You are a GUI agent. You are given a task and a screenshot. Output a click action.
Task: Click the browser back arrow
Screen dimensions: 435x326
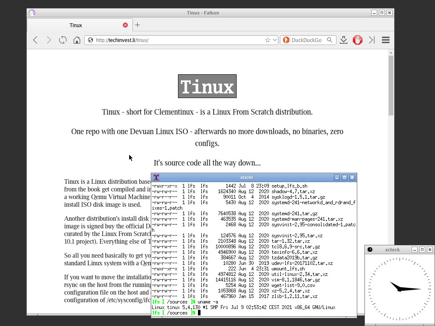click(x=35, y=40)
